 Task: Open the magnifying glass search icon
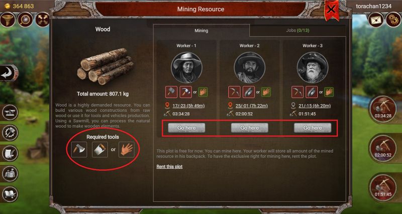[x=25, y=20]
